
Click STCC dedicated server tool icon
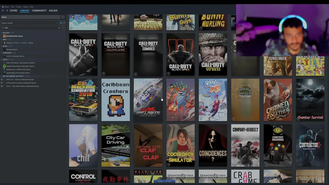click(x=2, y=86)
